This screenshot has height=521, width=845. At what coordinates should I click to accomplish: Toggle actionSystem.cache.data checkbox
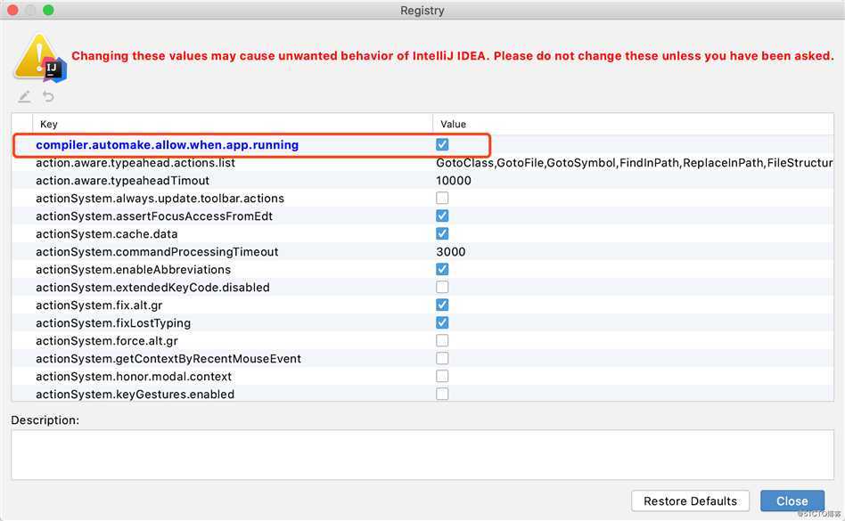(x=442, y=233)
